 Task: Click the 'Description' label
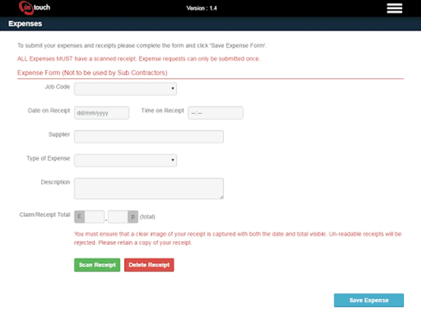coord(55,182)
